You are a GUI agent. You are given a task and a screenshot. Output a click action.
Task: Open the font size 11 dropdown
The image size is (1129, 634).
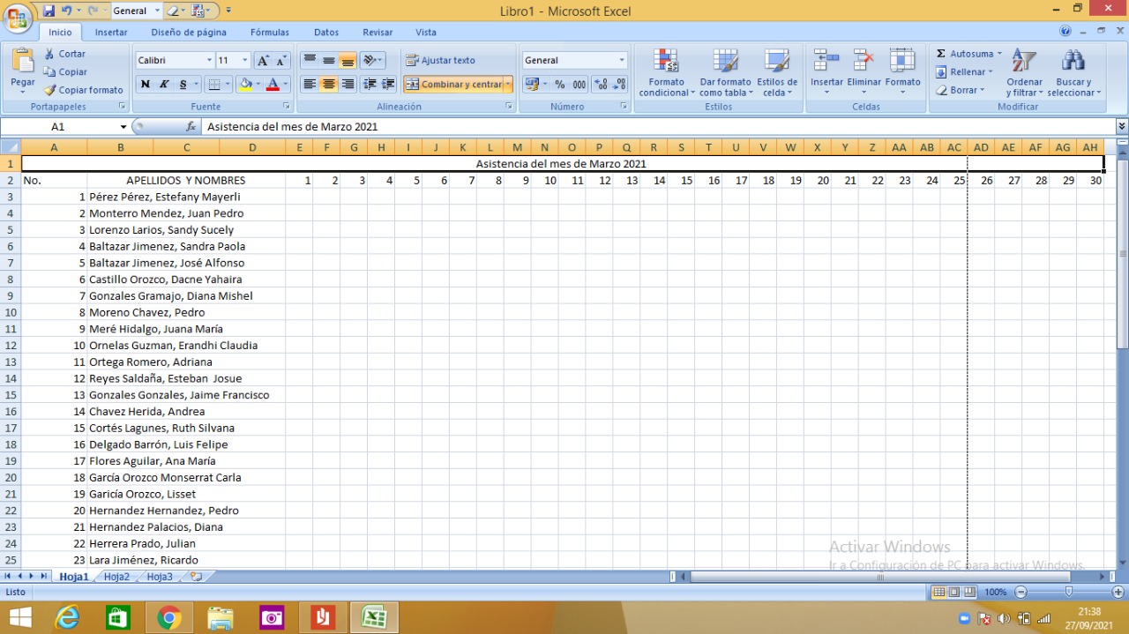[245, 61]
